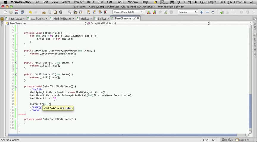Open the BaseCharacter class selector dropdown

pyautogui.click(x=46, y=23)
